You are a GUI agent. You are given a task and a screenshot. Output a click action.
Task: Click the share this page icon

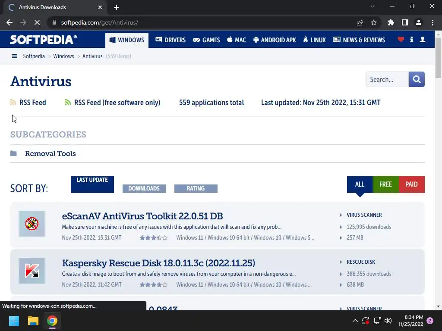[x=360, y=22]
